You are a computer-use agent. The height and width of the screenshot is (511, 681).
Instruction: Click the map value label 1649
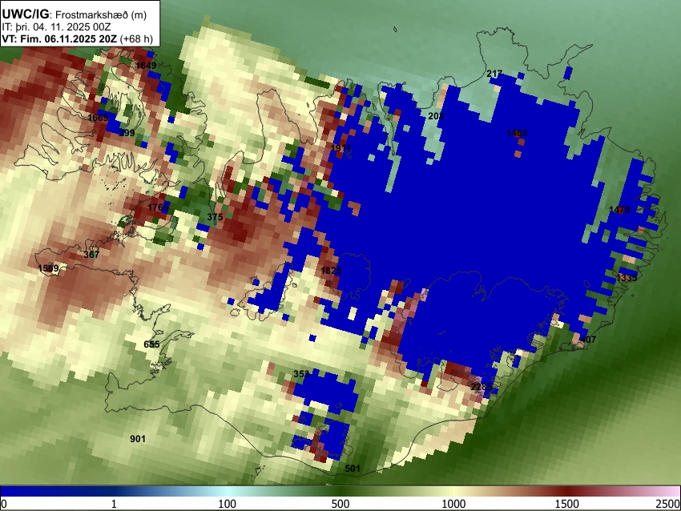[146, 66]
